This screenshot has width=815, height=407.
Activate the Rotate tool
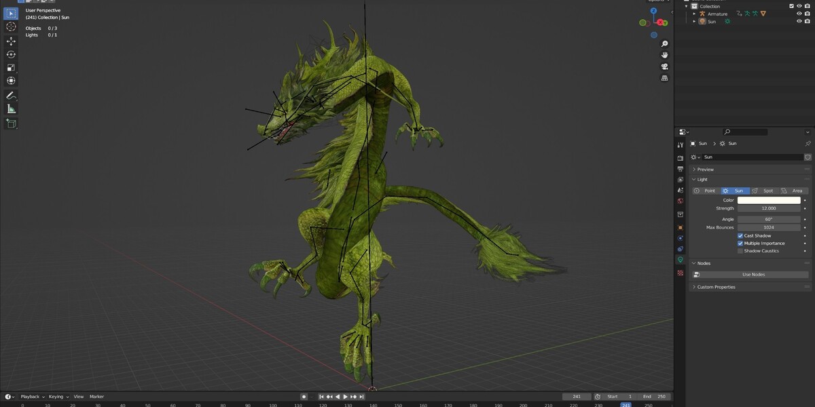(x=11, y=54)
